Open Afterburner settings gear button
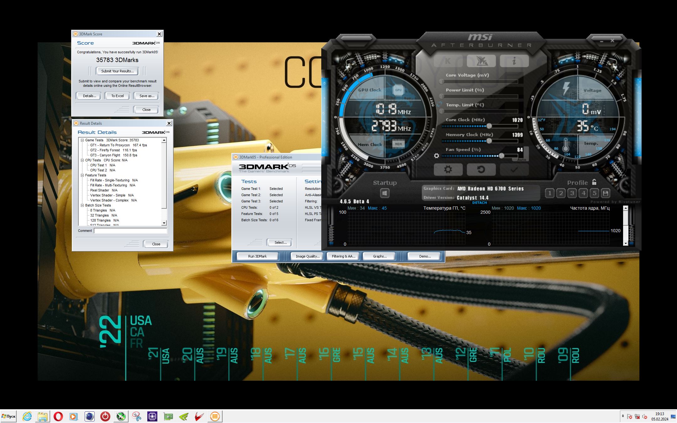Screen dimensions: 677x423 pyautogui.click(x=448, y=170)
